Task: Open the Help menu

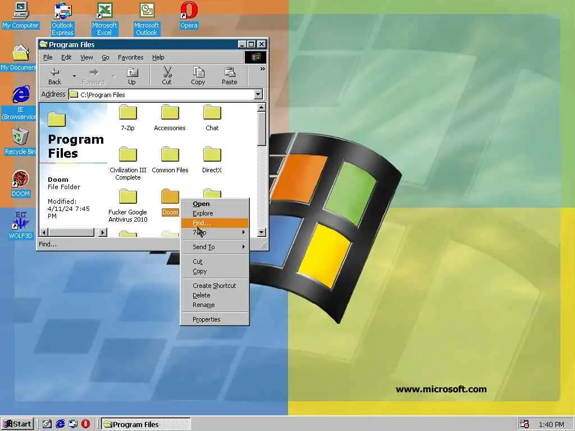Action: point(158,57)
